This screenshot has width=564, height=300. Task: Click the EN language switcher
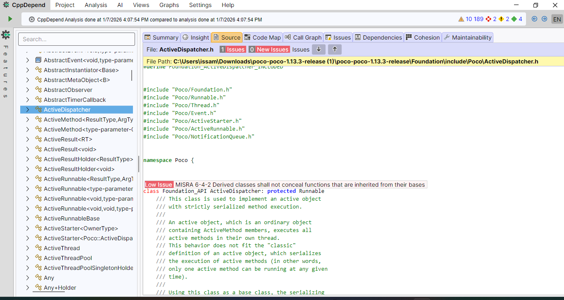pos(557,19)
